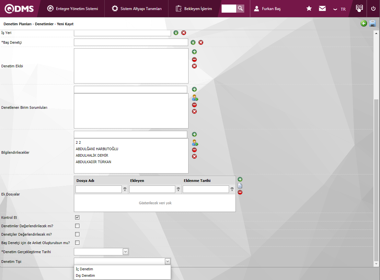This screenshot has height=280, width=380.
Task: Remove Bilgilendirilecekler entry with red minus
Action: coord(194,150)
